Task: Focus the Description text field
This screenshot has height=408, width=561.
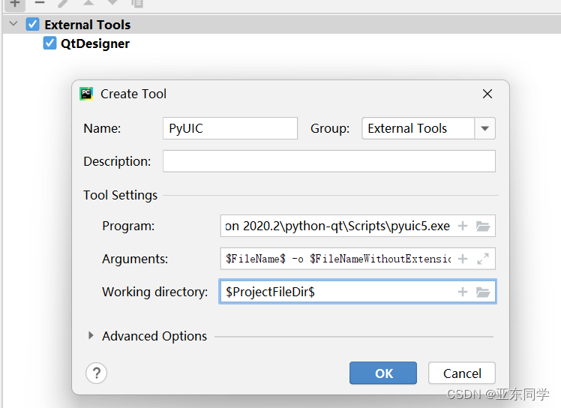Action: pos(328,161)
